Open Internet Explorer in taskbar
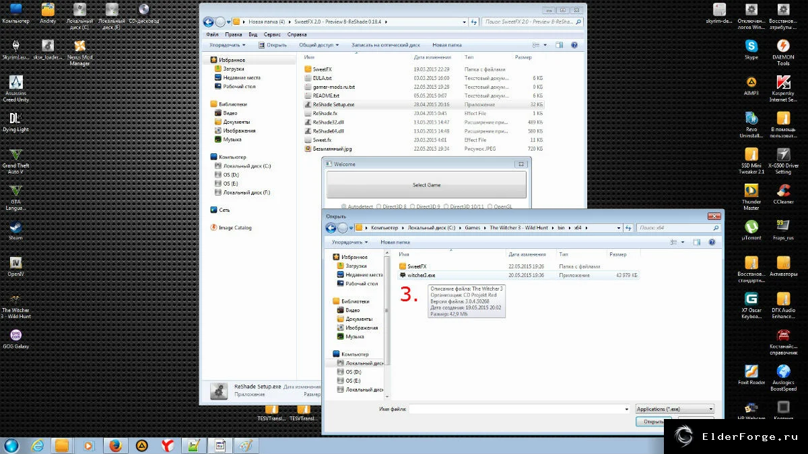808x454 pixels. point(38,445)
